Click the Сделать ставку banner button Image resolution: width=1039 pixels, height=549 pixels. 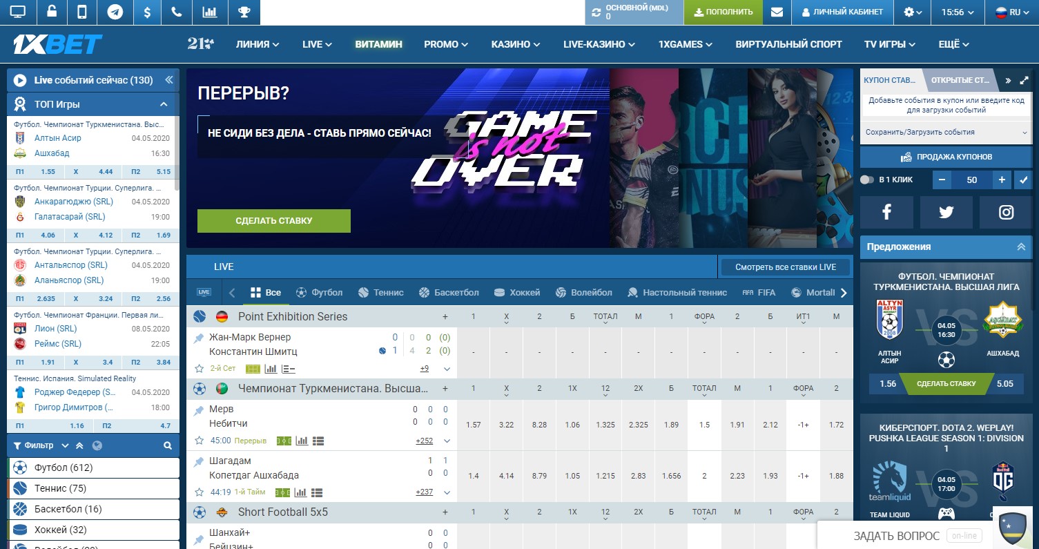[274, 221]
